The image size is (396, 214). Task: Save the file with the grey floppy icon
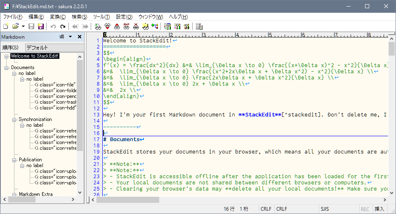(x=31, y=26)
